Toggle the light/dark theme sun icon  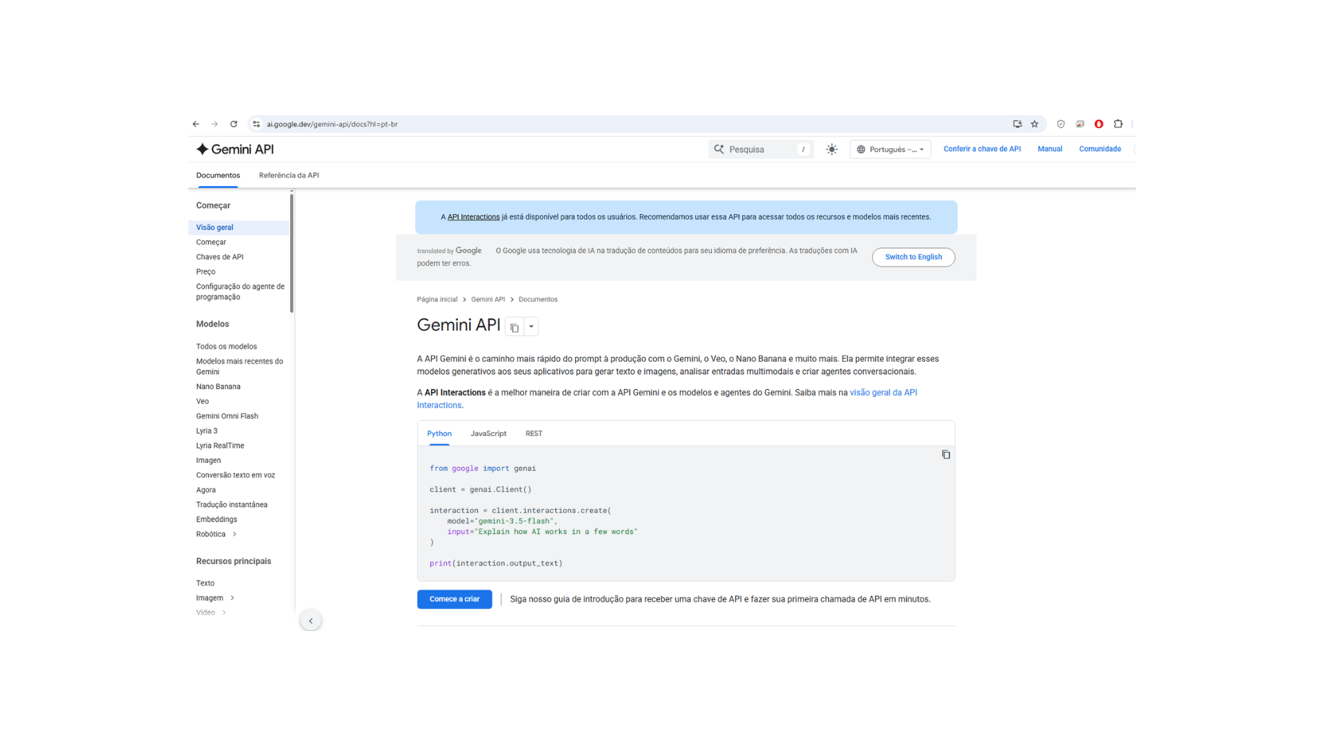tap(832, 149)
